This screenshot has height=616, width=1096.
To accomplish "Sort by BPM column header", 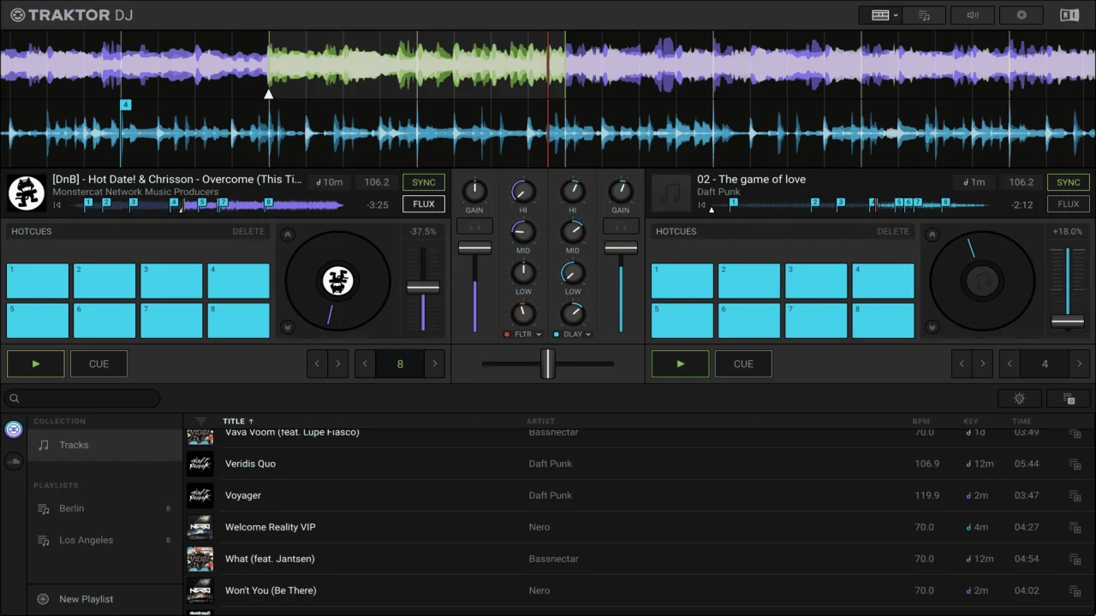I will (x=922, y=421).
